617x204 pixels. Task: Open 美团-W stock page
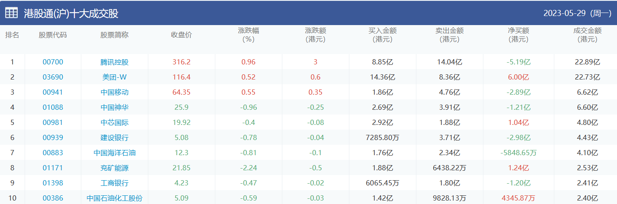[x=114, y=77]
